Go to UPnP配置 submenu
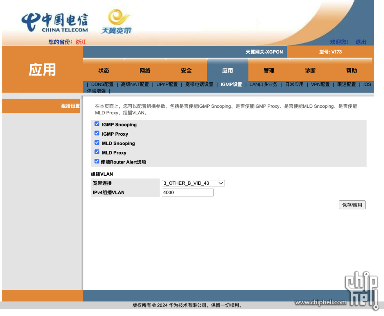Viewport: 384px width, 316px height. click(x=167, y=85)
